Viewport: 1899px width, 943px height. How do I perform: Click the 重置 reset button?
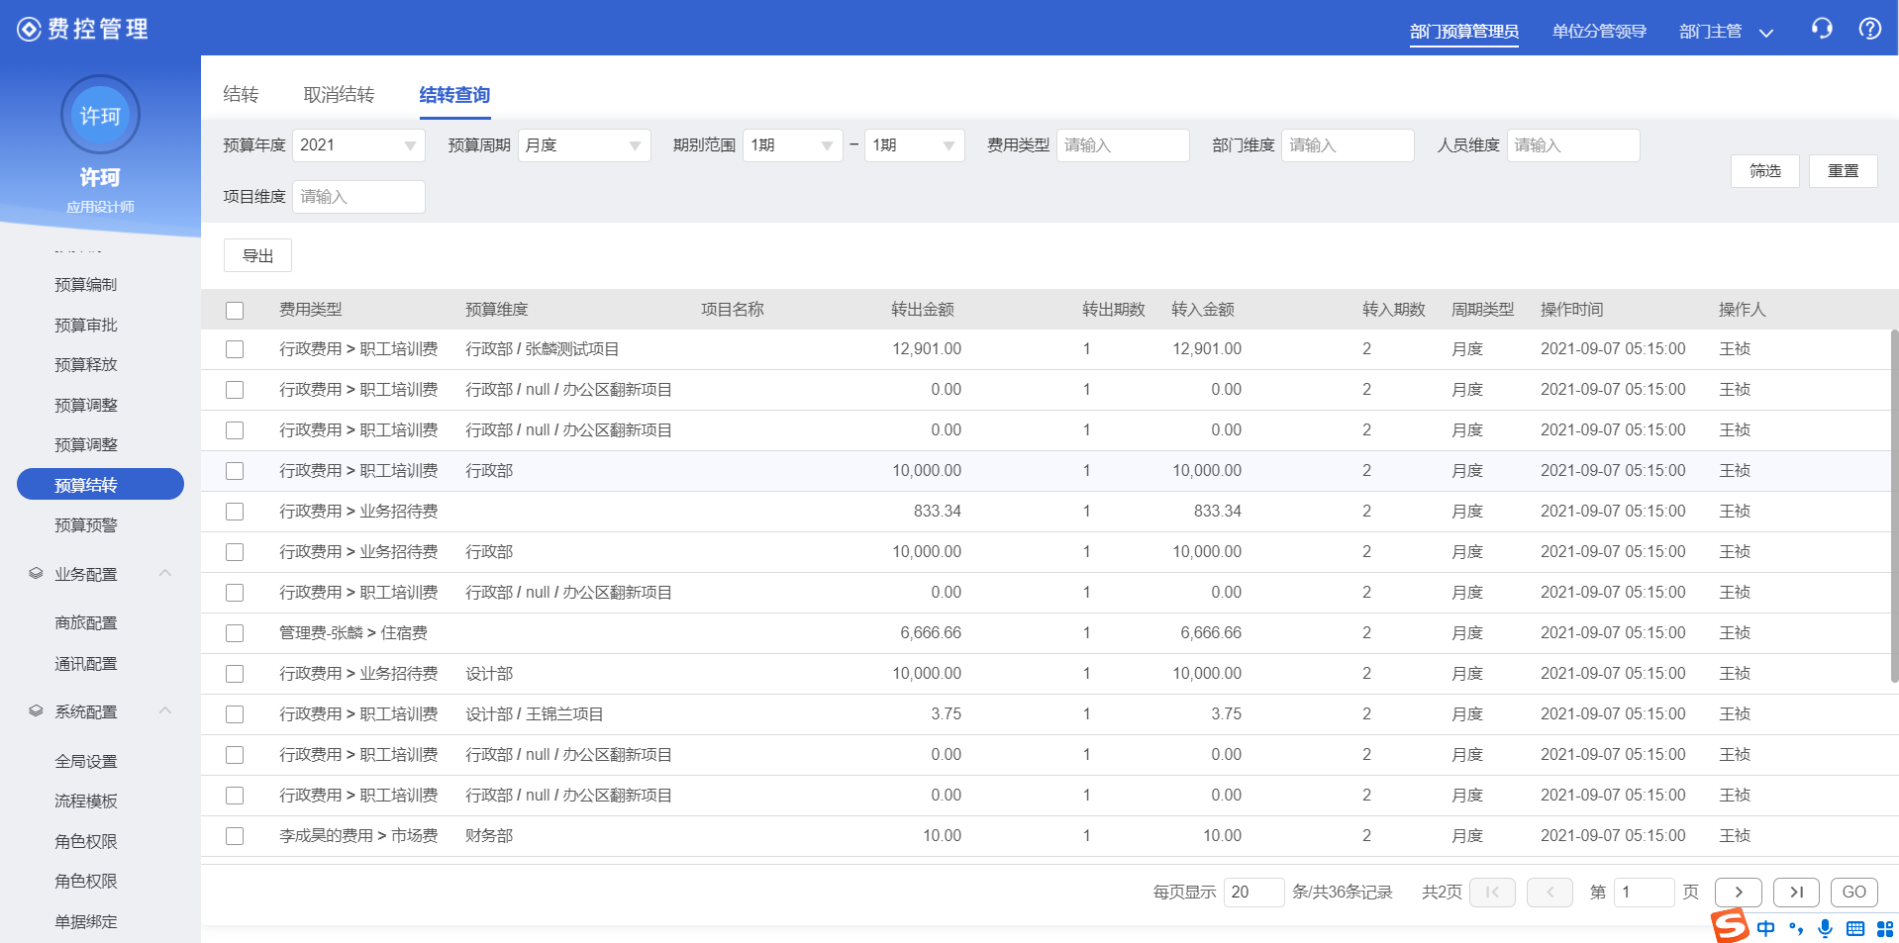point(1844,171)
